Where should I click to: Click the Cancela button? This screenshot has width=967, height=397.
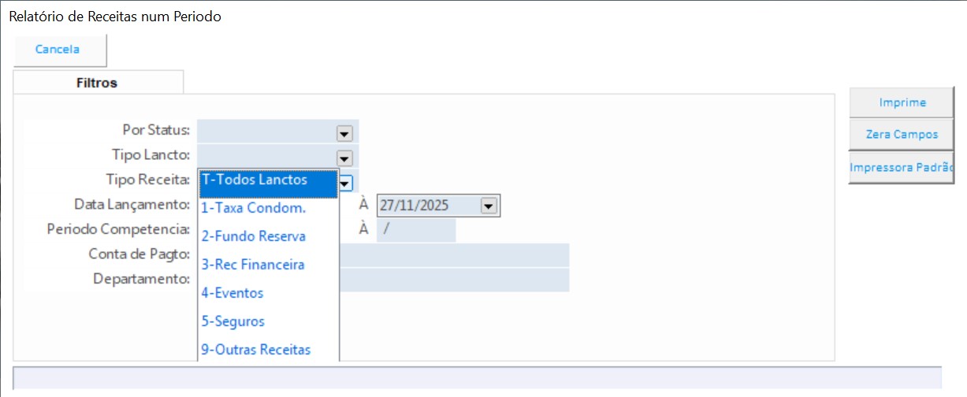pos(58,50)
